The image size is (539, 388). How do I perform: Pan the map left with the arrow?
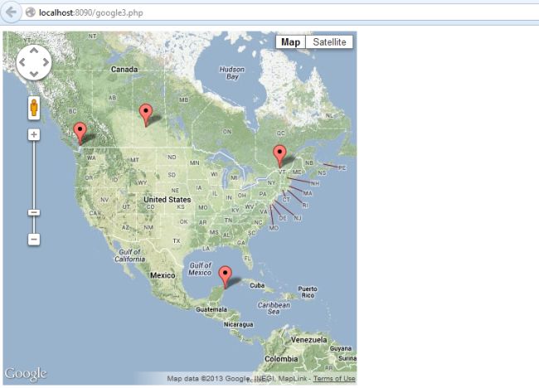pos(22,62)
